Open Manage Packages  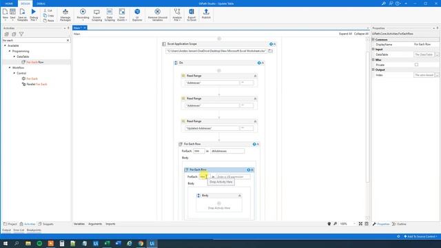coord(65,14)
